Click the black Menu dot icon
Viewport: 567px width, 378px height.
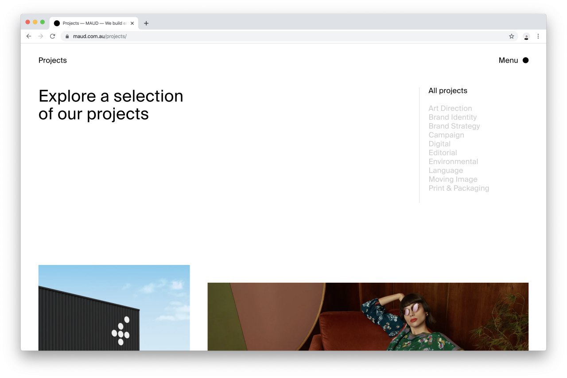(x=525, y=60)
